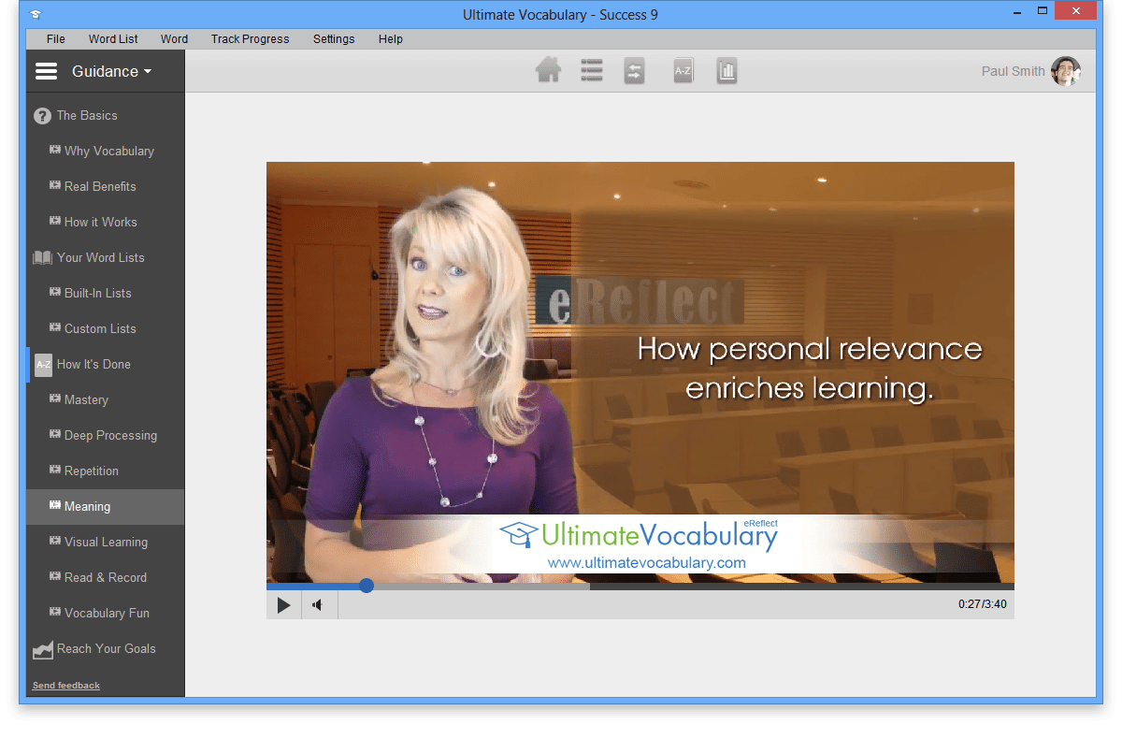Click the Paul Smith user name

pos(1013,71)
